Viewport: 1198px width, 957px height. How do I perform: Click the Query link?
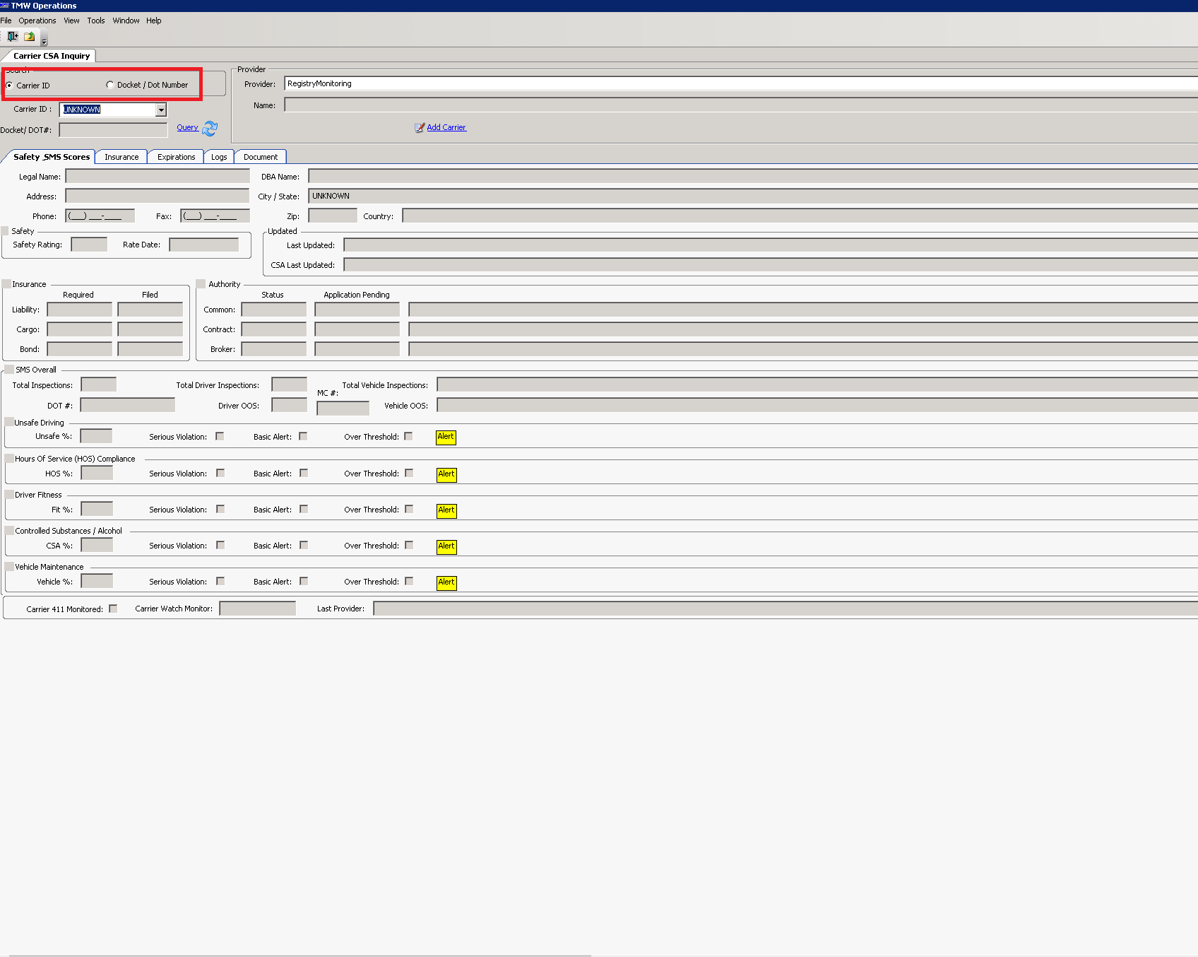click(187, 128)
